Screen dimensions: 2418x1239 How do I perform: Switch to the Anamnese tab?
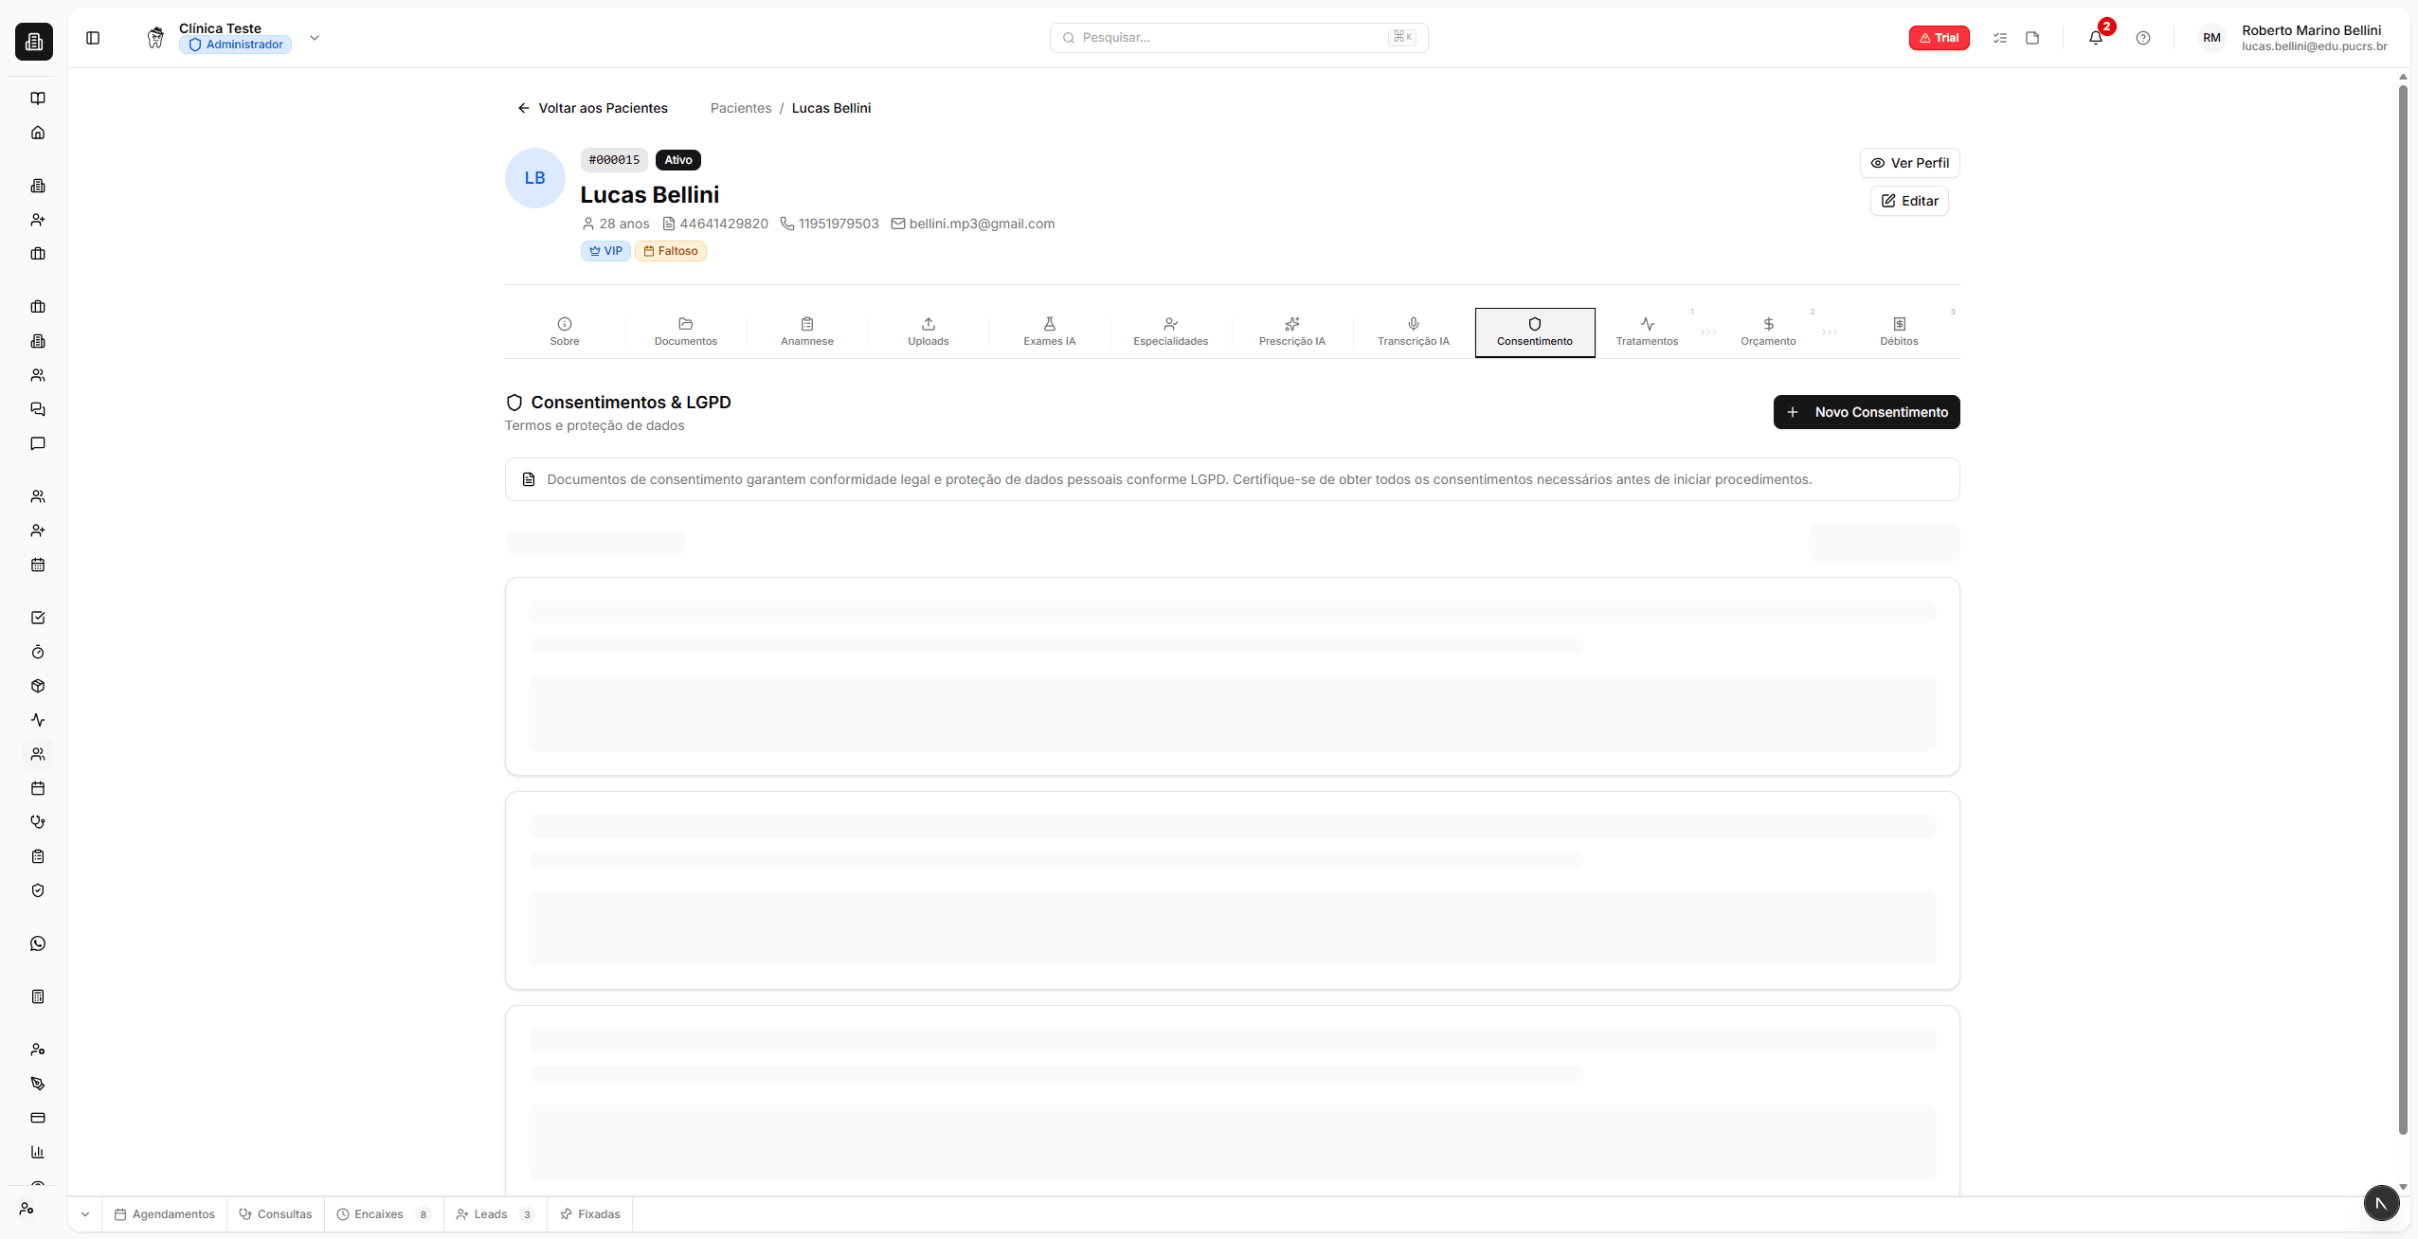806,332
